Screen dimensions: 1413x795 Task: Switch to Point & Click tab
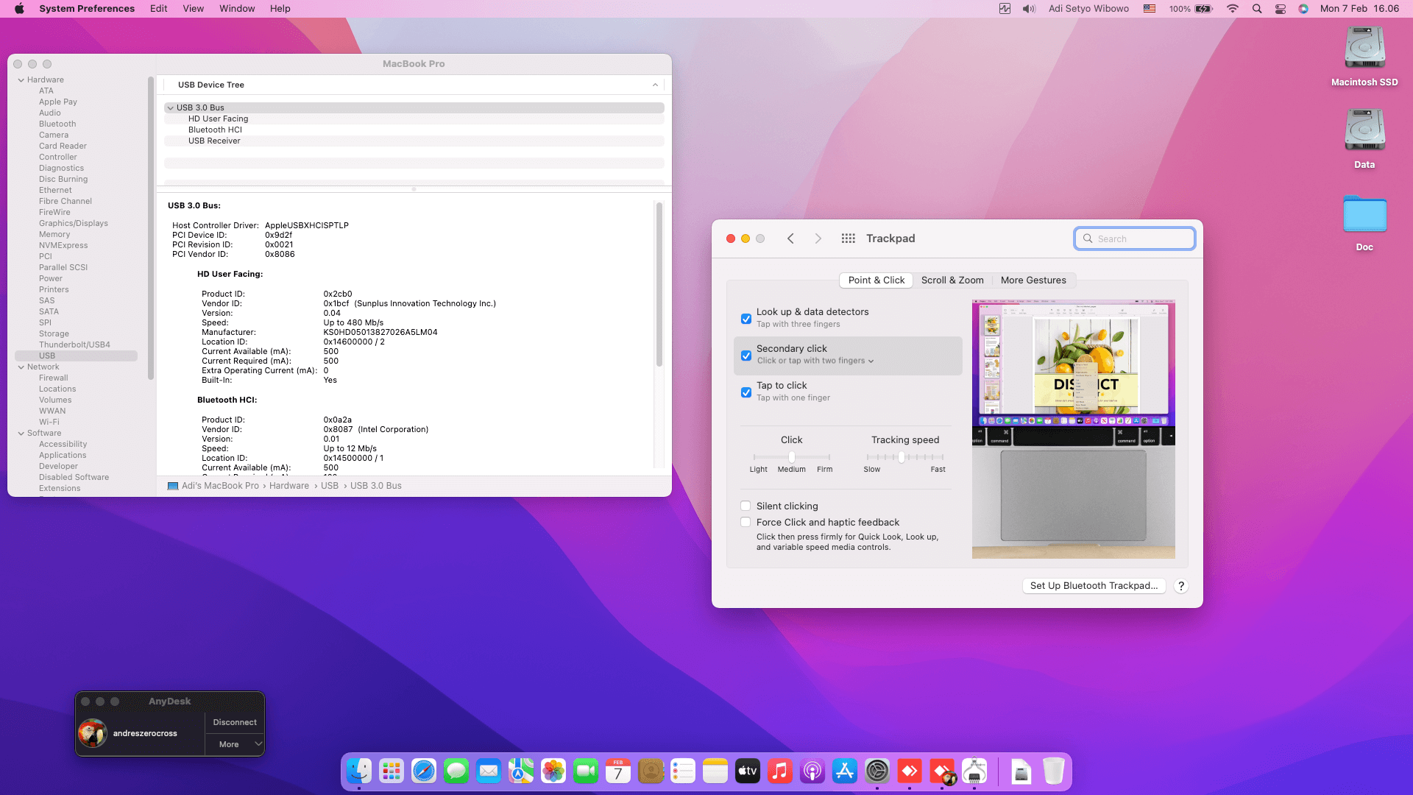tap(876, 280)
